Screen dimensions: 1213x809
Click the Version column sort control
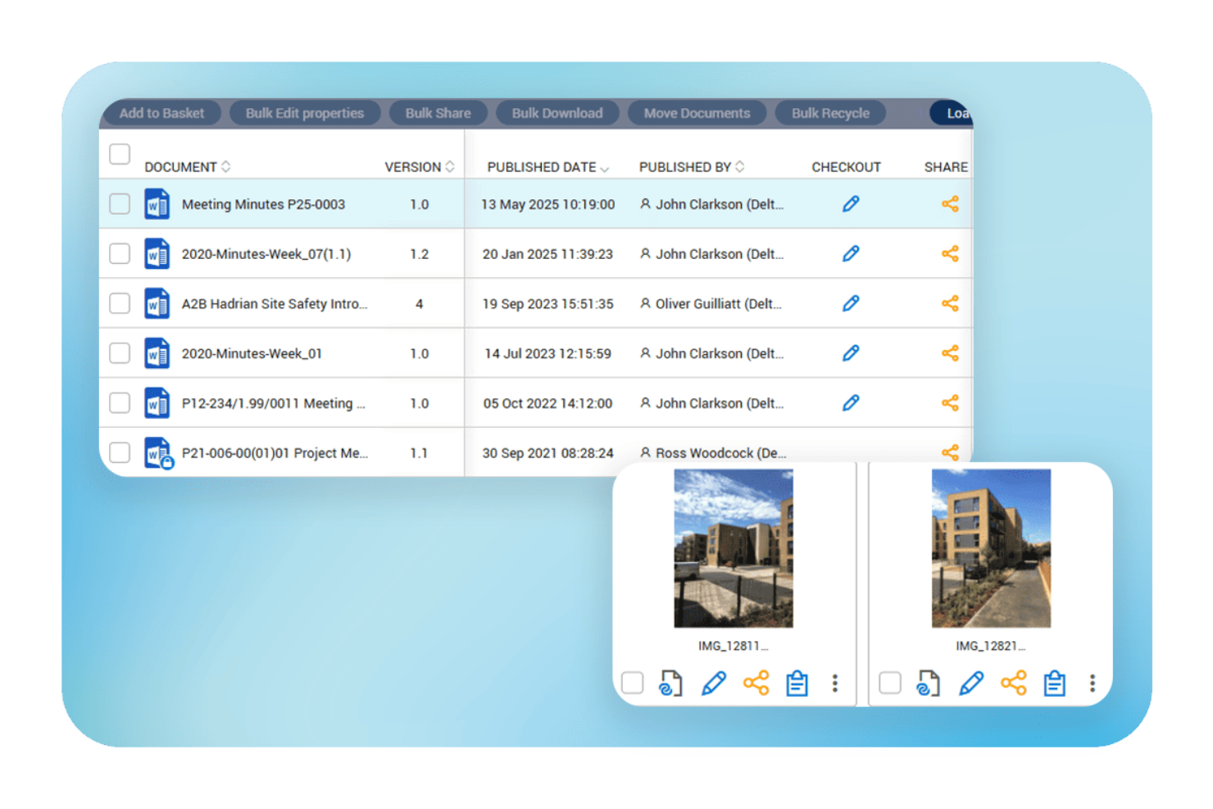[x=449, y=166]
